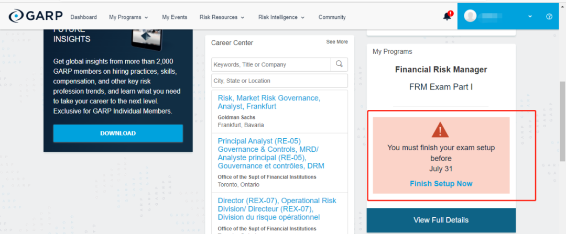Open My Events

tap(175, 17)
